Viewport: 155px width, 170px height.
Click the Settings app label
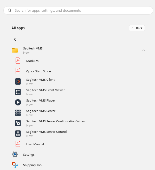[x=29, y=155]
